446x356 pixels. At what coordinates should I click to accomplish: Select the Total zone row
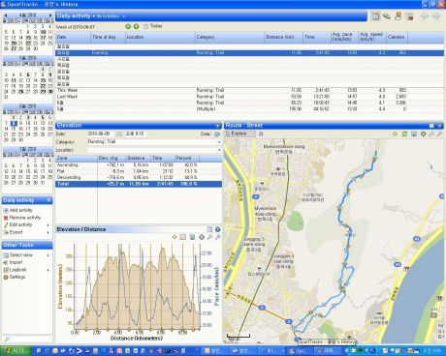click(x=139, y=184)
